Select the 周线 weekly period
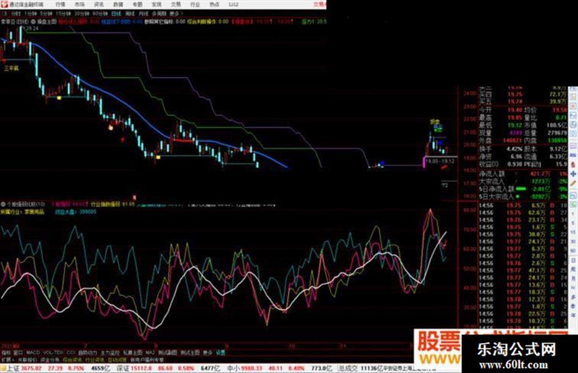 (130, 13)
